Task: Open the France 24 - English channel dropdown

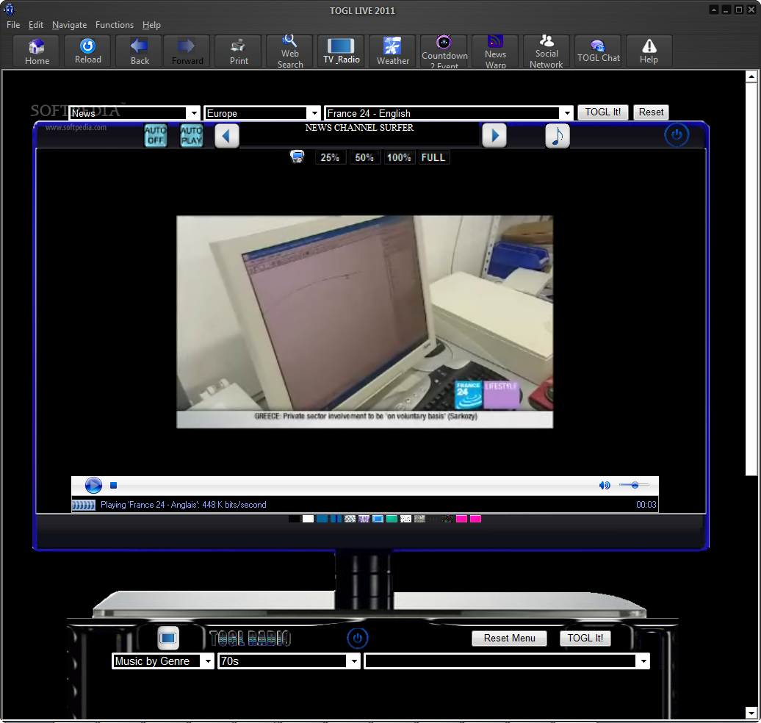Action: click(x=448, y=113)
